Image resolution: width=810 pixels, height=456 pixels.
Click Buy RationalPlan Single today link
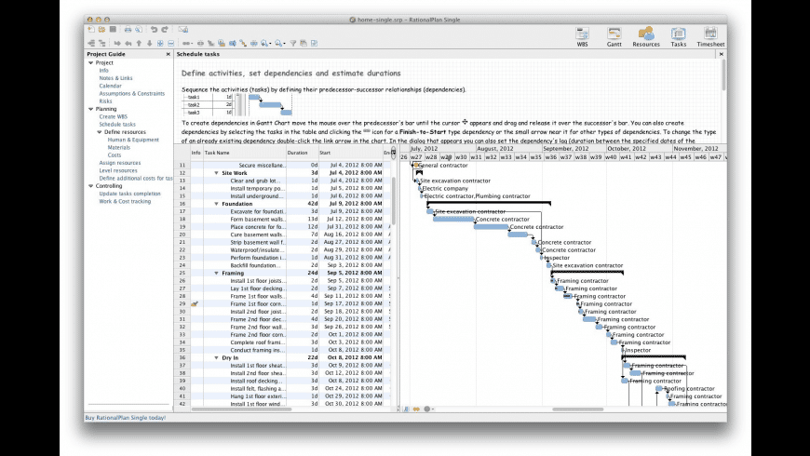126,418
